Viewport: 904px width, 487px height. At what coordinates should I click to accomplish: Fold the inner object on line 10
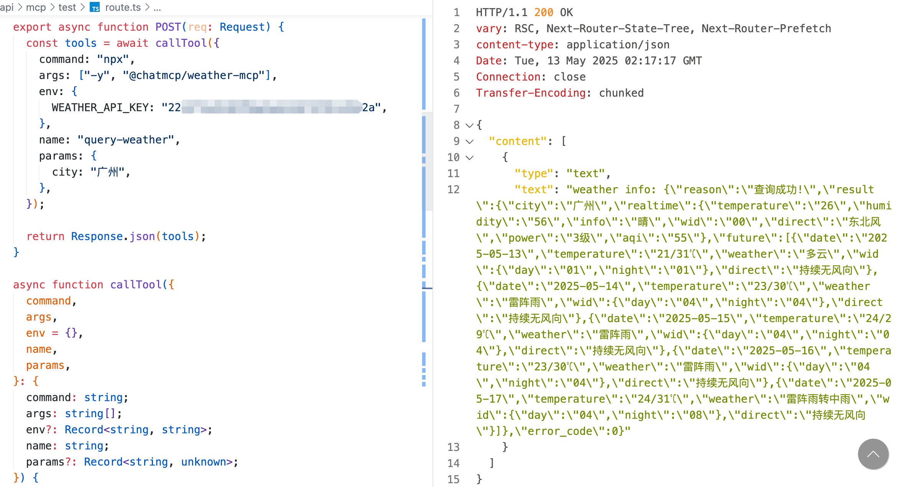(469, 158)
